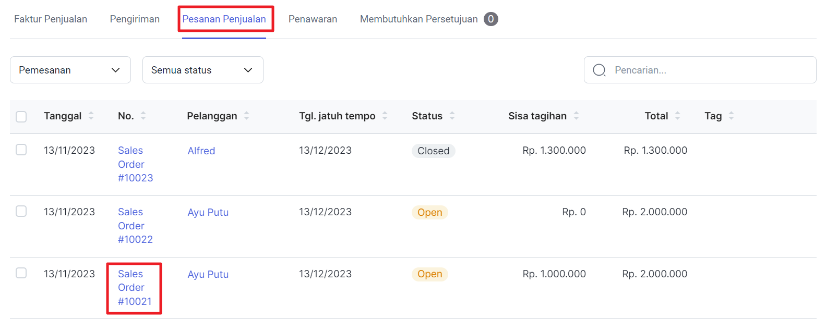Click the Rp. 0 remaining bill value

click(574, 212)
